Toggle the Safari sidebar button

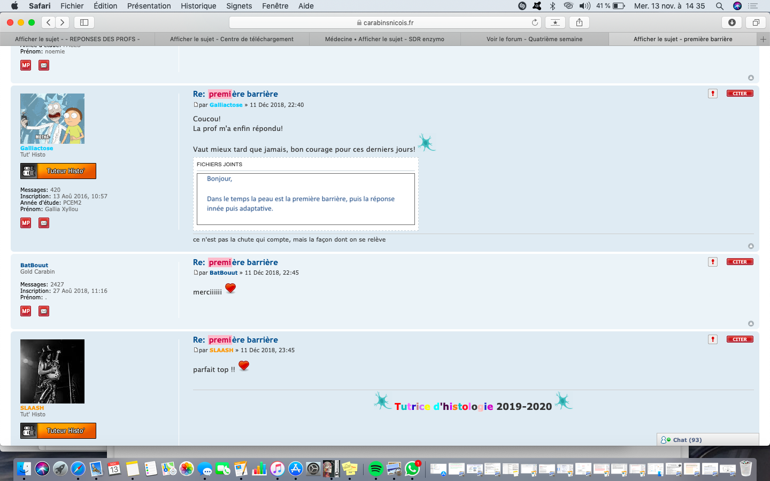tap(84, 22)
